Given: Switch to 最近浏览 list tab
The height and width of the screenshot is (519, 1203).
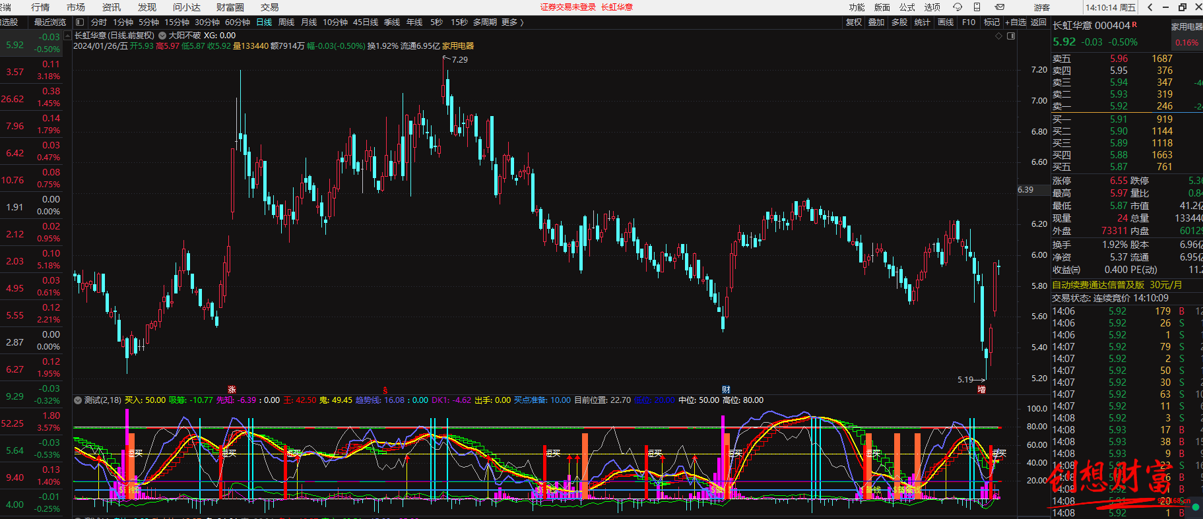Looking at the screenshot, I should point(50,22).
